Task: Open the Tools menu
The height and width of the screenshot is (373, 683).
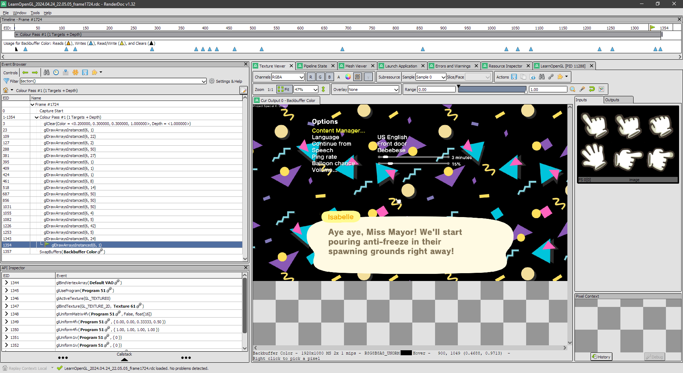Action: tap(35, 13)
